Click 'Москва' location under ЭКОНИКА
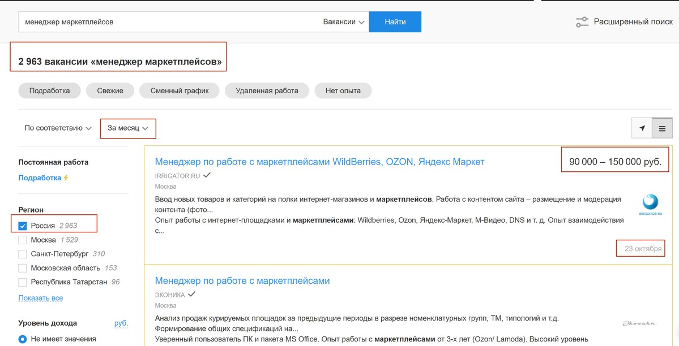The image size is (679, 346). coord(165,306)
